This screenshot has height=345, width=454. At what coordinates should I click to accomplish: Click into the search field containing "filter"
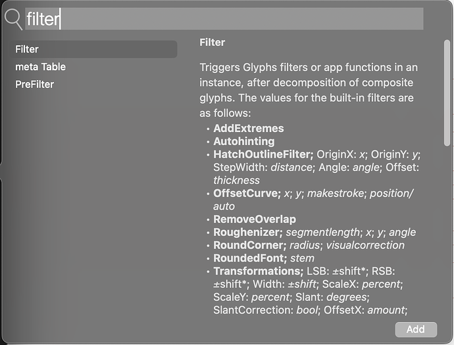click(224, 19)
